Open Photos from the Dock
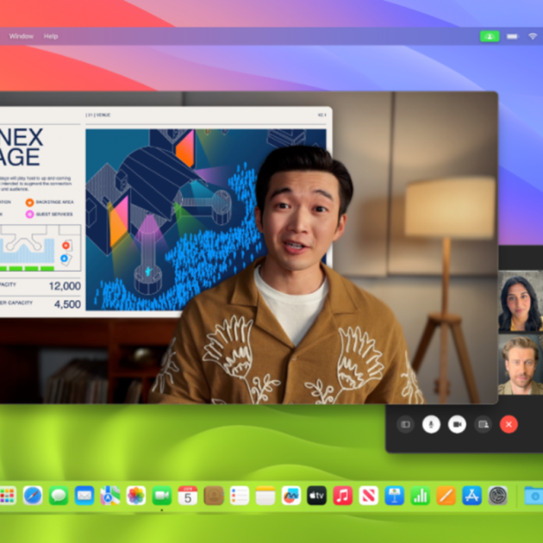The height and width of the screenshot is (543, 543). coord(136,496)
